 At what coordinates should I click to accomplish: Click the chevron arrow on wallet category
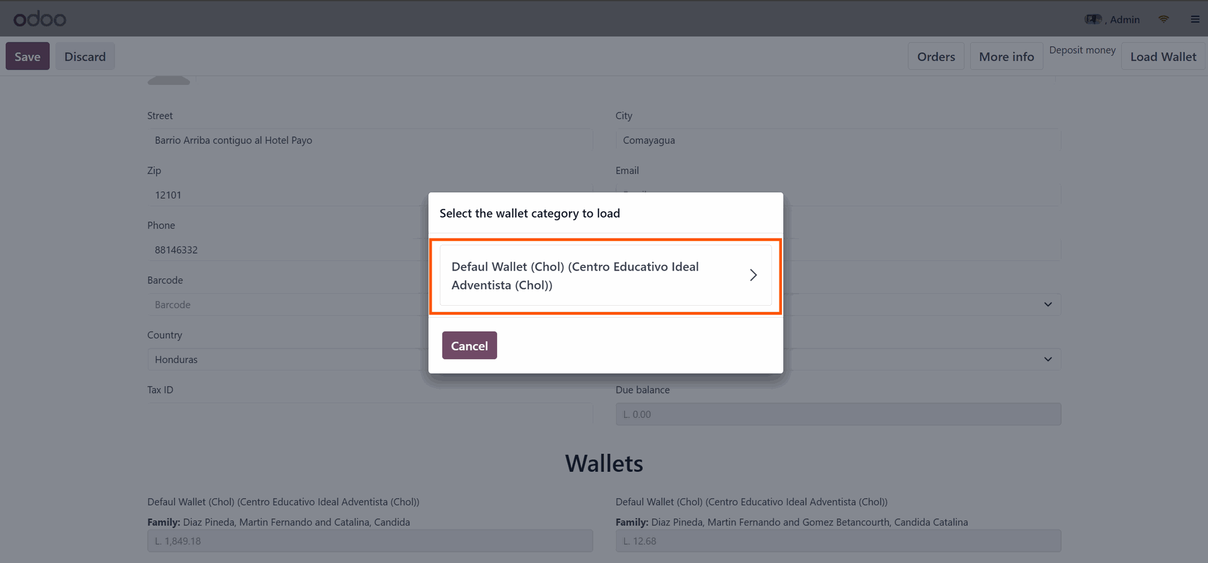tap(753, 275)
